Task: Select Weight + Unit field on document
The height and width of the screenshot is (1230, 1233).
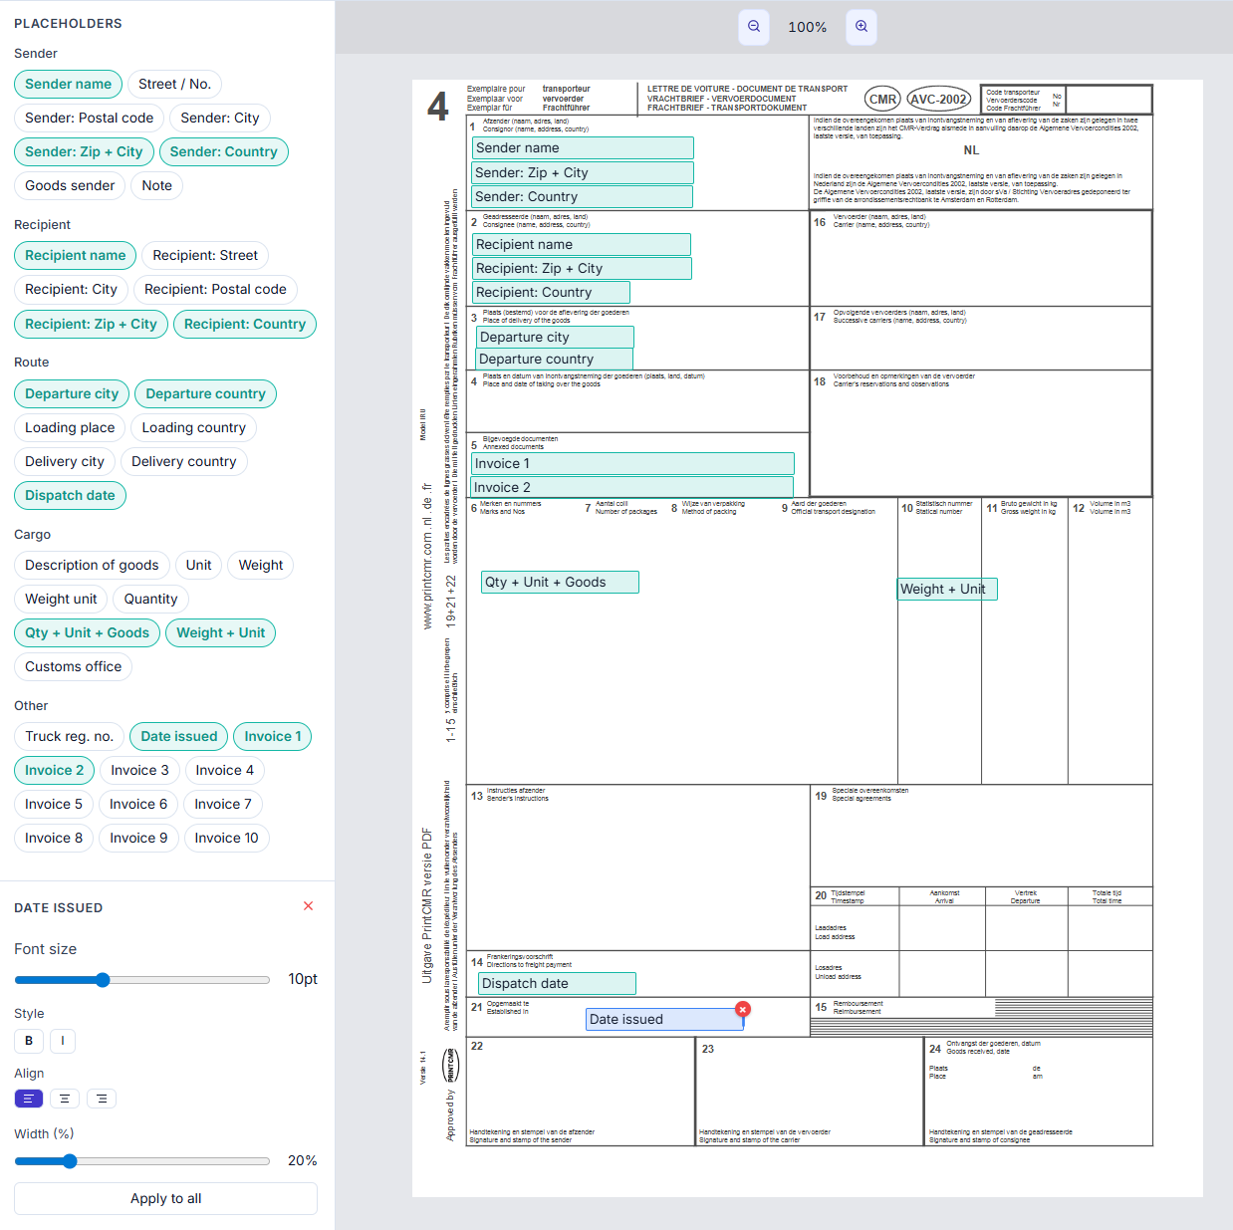Action: coord(947,590)
